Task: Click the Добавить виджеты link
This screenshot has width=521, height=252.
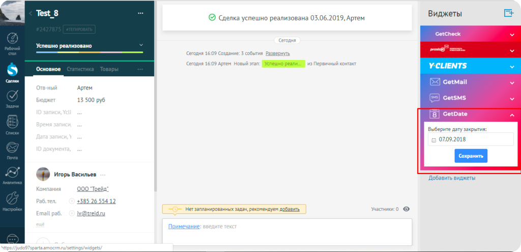Action: 452,178
